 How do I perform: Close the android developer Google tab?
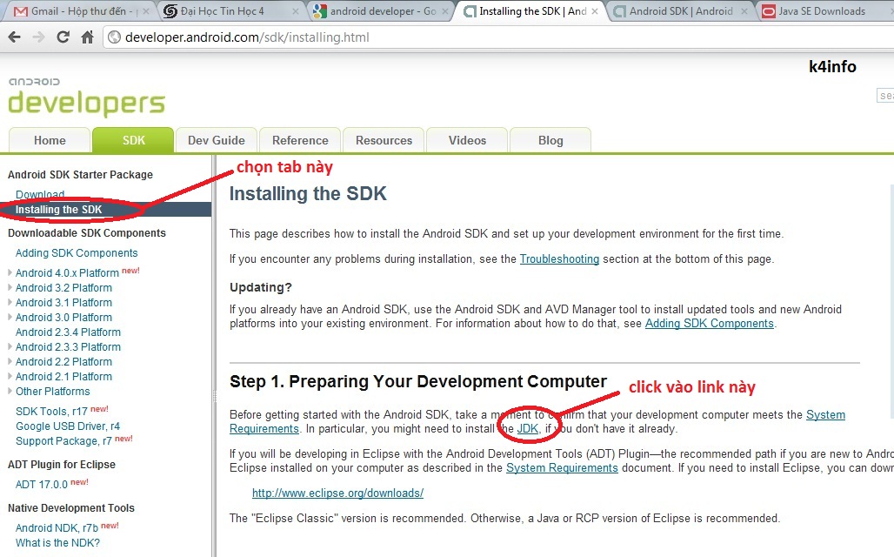pyautogui.click(x=445, y=11)
